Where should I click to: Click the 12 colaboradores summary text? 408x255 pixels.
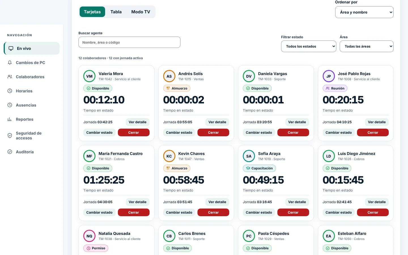click(110, 58)
